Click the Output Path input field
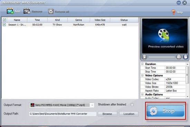The width and height of the screenshot is (190, 127). [x=63, y=114]
